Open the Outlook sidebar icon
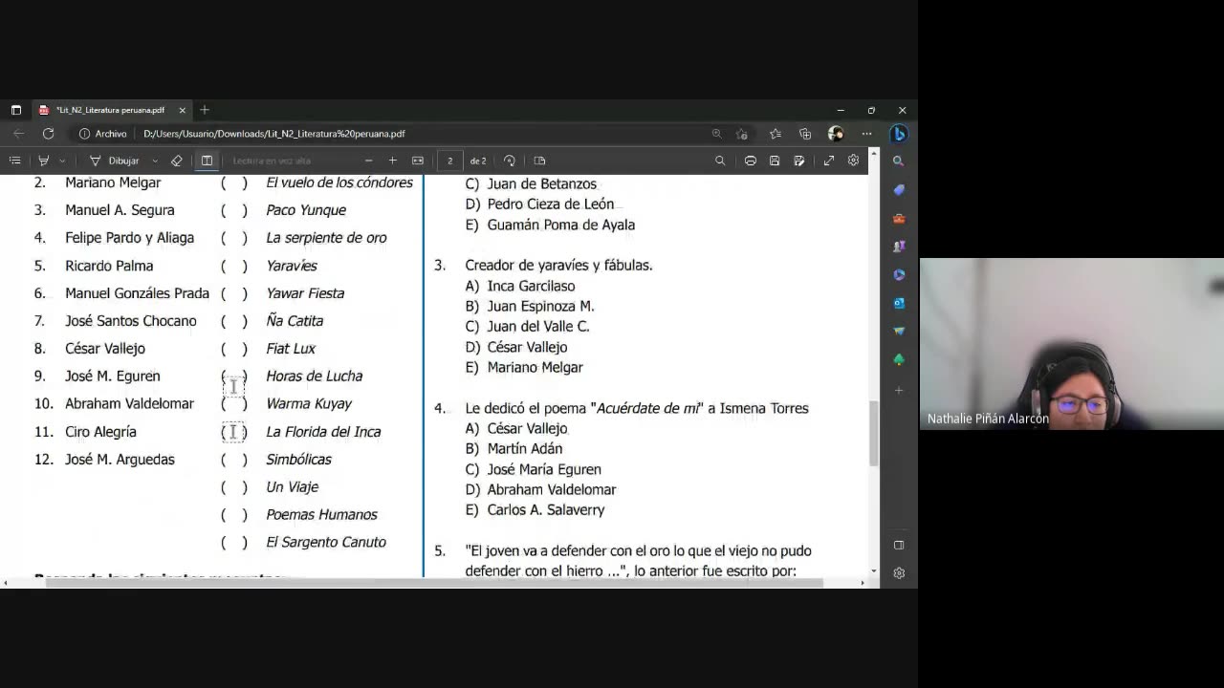Screen dimensions: 1224x688 point(899,303)
